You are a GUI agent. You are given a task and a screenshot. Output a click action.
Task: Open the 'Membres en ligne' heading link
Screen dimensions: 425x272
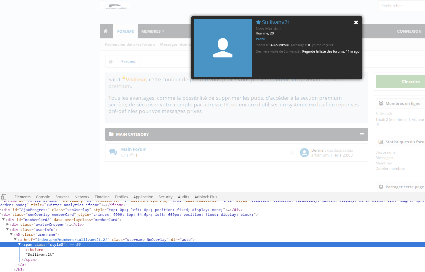coord(403,103)
